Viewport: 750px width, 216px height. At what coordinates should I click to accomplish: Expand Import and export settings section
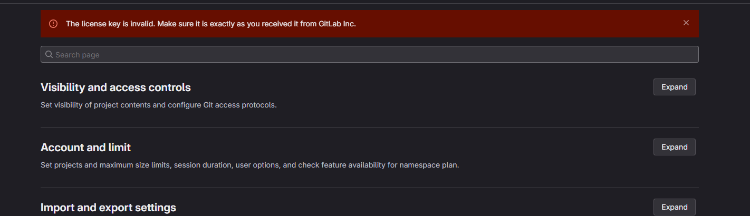[674, 207]
